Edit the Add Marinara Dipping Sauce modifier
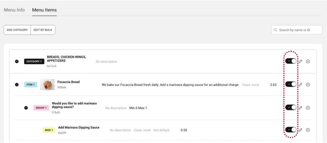327x143 pixels. pyautogui.click(x=300, y=130)
